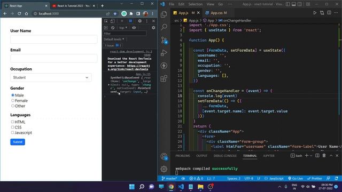Open changes compare icon in editor toolbar
This screenshot has width=342, height=192.
click(322, 13)
